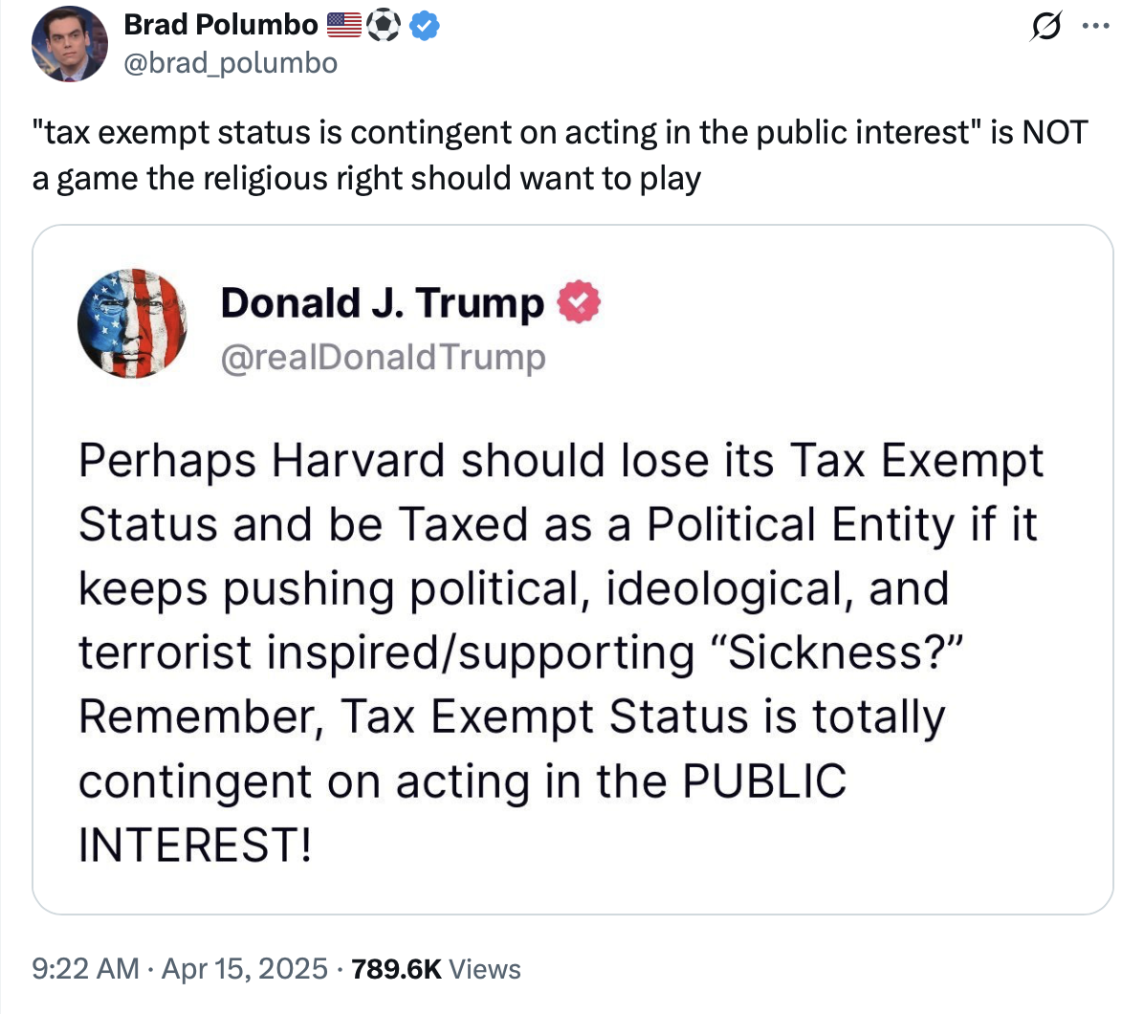This screenshot has width=1144, height=1014.
Task: Open the three-dot more options menu
Action: tap(1096, 26)
